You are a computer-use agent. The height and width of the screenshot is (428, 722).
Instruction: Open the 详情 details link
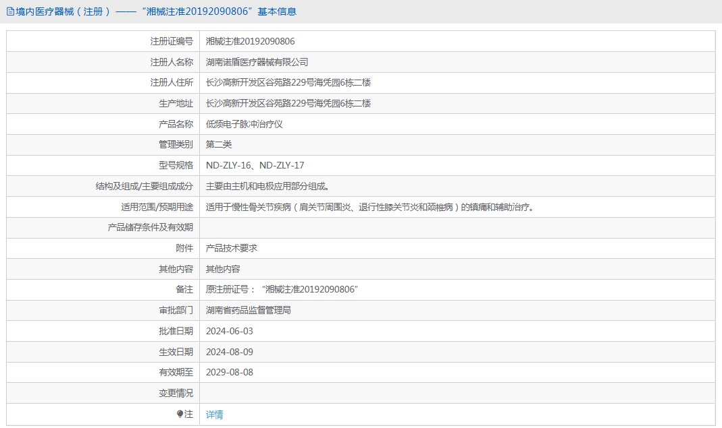tap(215, 415)
